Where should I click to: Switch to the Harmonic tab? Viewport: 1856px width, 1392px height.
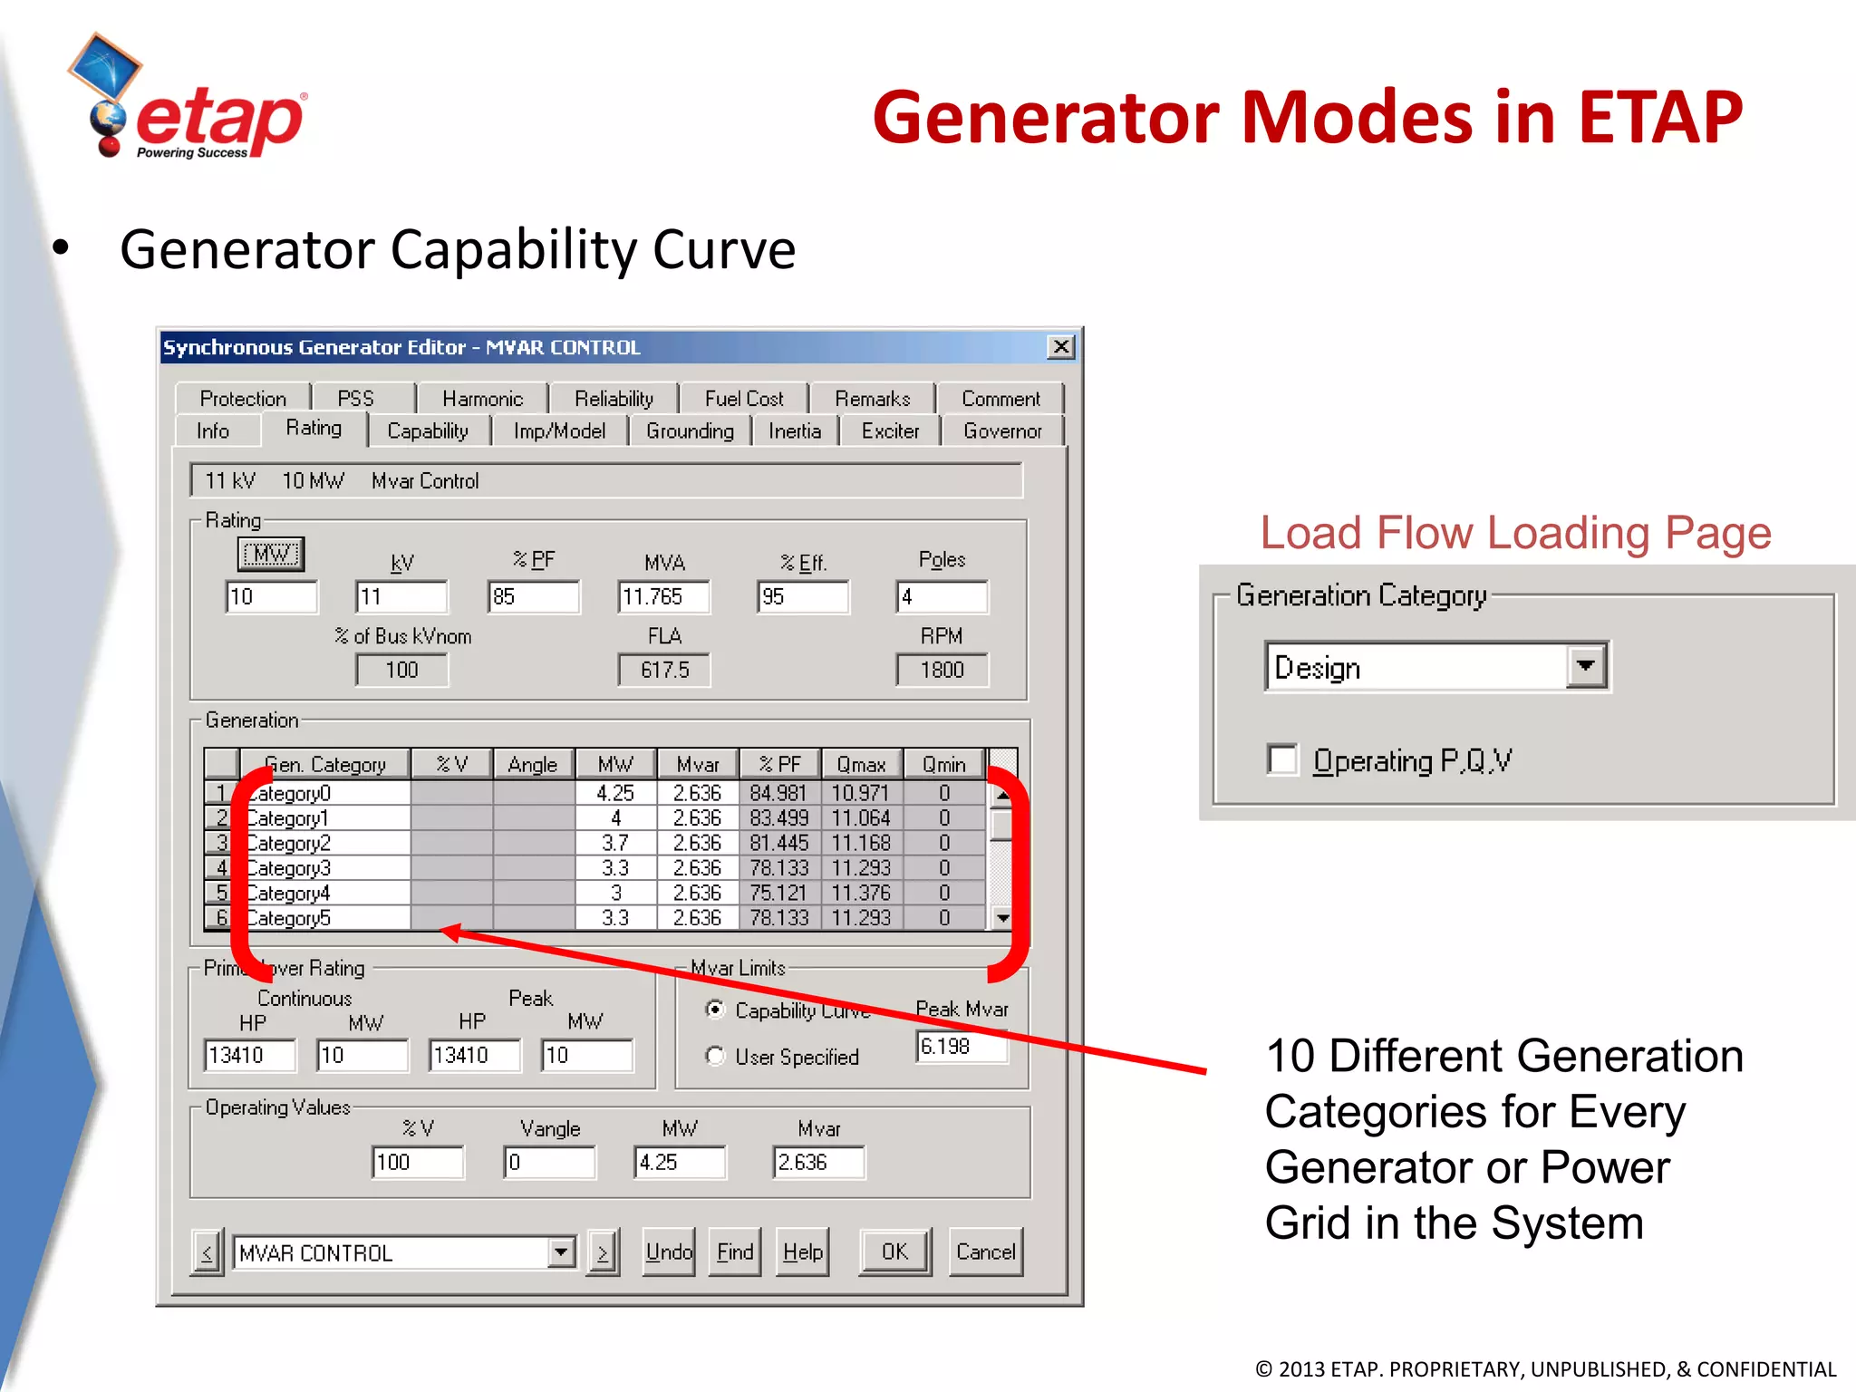click(x=482, y=399)
